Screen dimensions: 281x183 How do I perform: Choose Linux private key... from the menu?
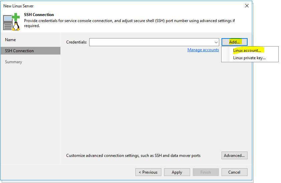[x=249, y=58]
